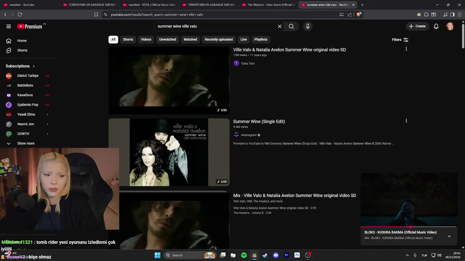
Task: Expand the BLOK3 miniplayer chevron
Action: click(x=449, y=236)
